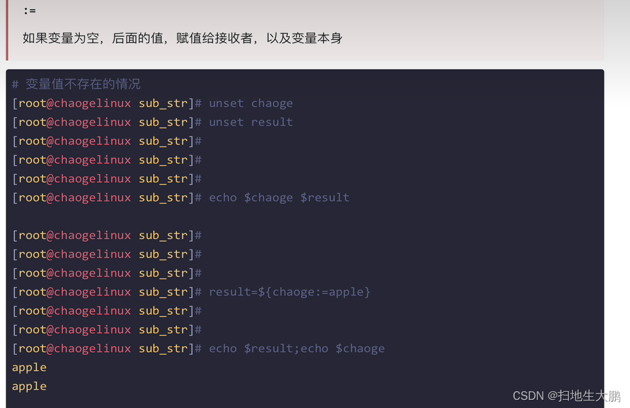The height and width of the screenshot is (408, 630).
Task: Select the comment "# 变量值不存在的情况"
Action: point(76,84)
